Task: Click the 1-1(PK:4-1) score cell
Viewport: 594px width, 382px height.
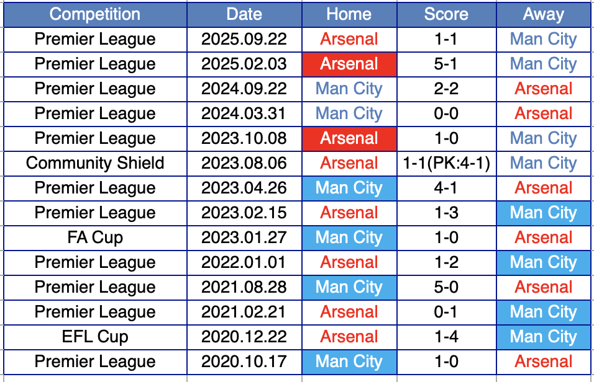Action: coord(446,163)
